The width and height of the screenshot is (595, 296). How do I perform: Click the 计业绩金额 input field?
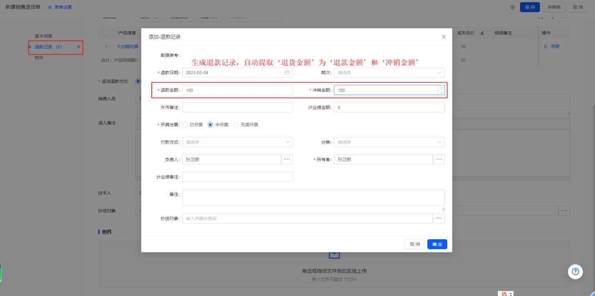point(389,108)
